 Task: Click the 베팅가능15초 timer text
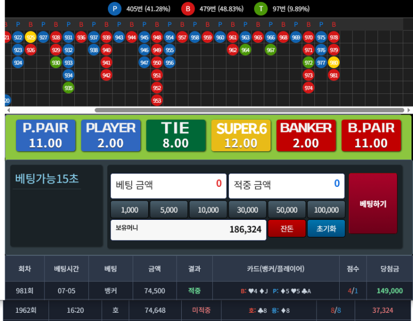47,179
